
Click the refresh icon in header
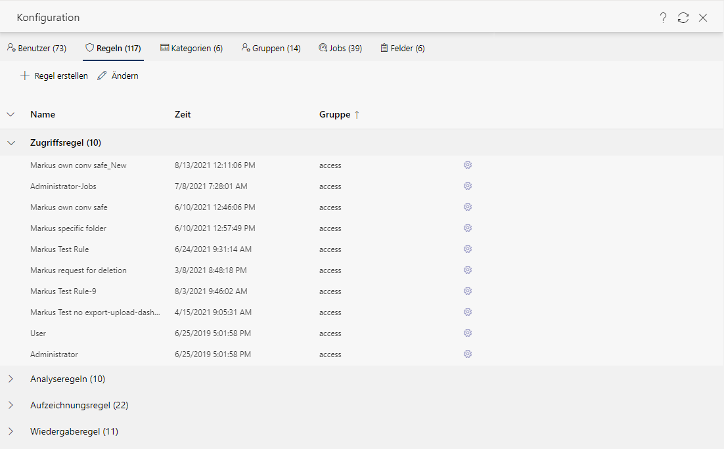coord(683,18)
